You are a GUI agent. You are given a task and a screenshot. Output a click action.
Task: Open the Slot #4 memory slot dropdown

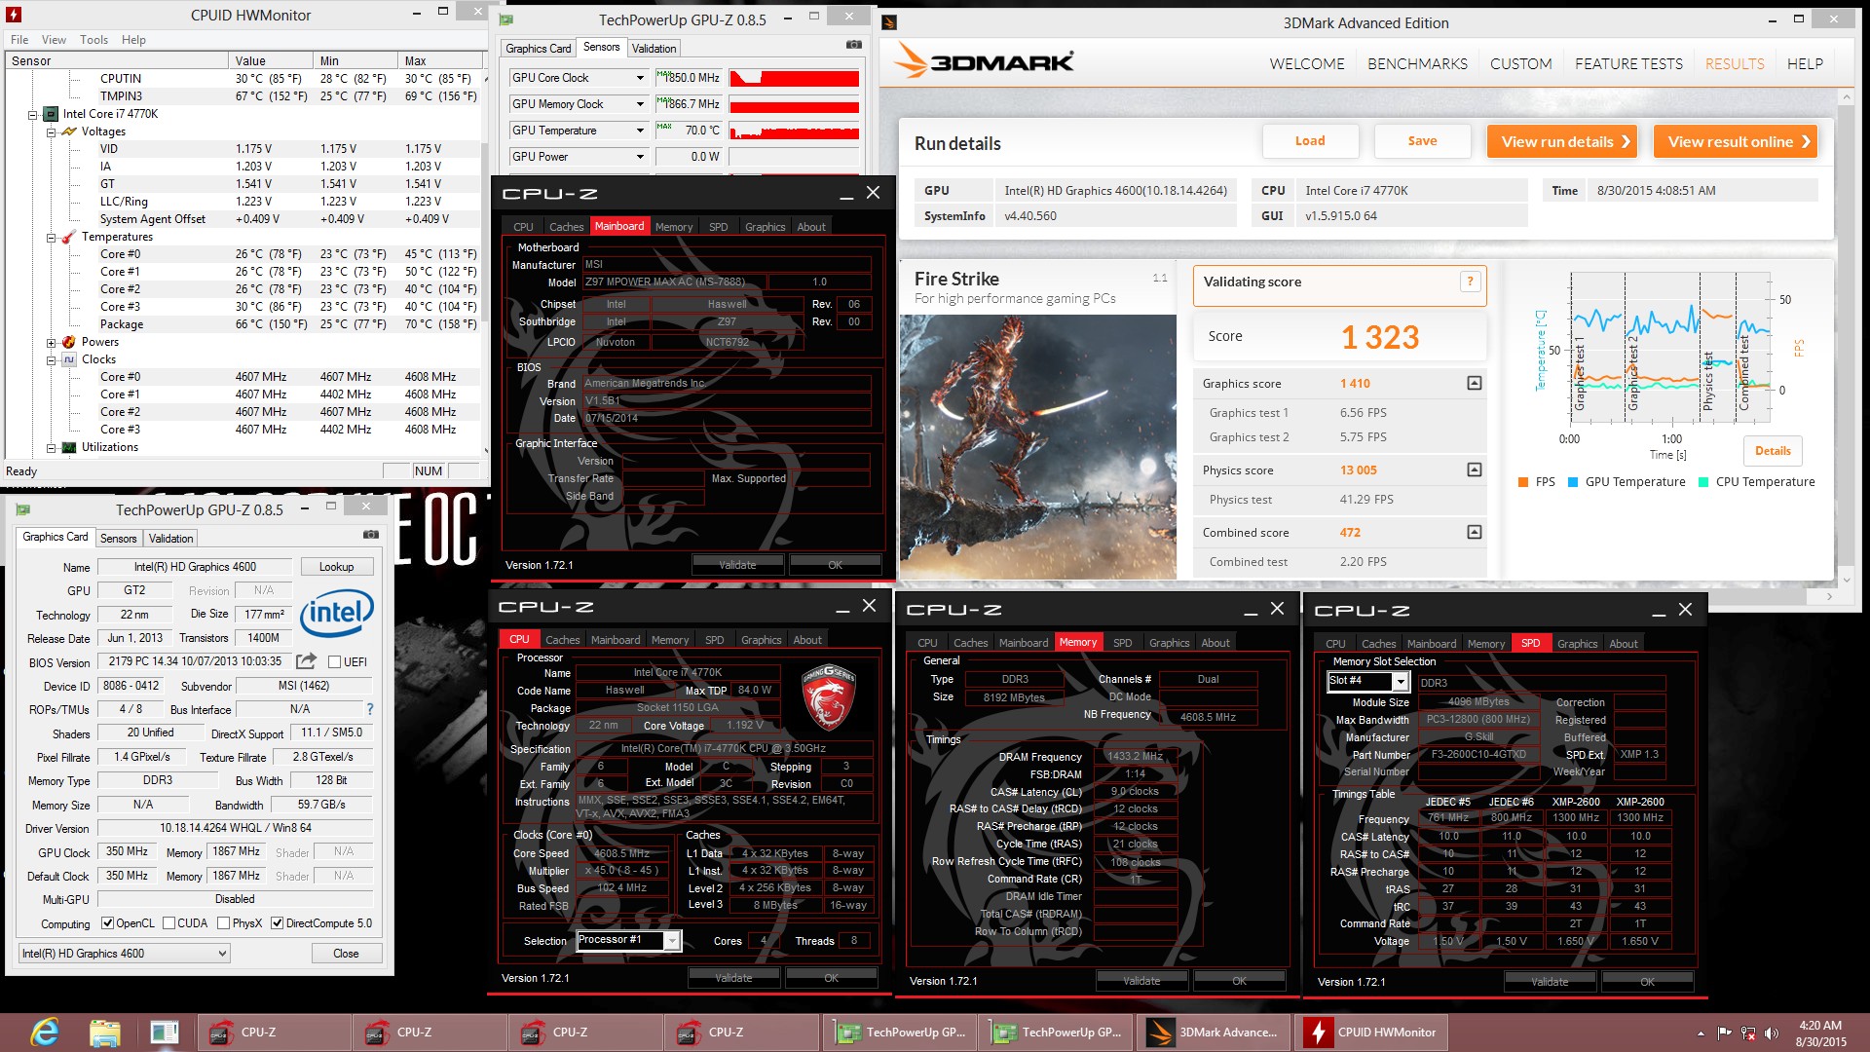1400,681
